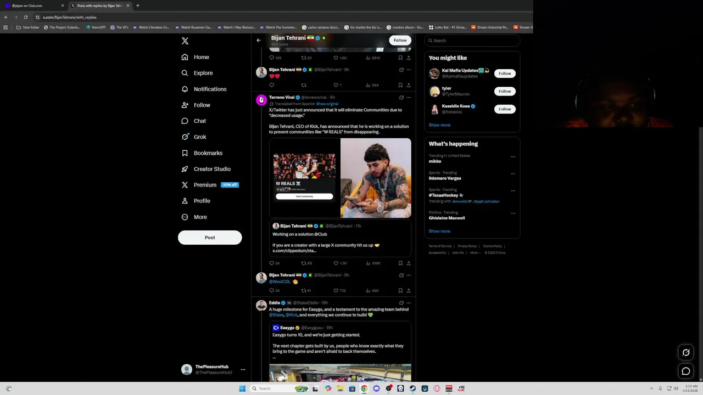Reload the page
The height and width of the screenshot is (395, 703).
click(25, 17)
